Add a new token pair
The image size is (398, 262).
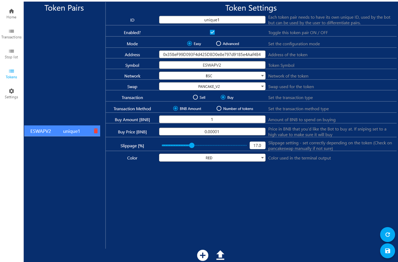tap(203, 255)
